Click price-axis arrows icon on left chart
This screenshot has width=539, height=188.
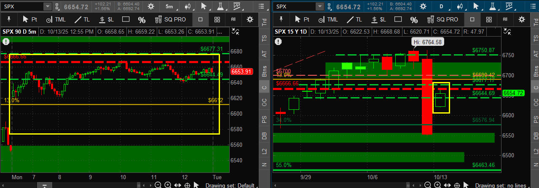tap(236, 32)
